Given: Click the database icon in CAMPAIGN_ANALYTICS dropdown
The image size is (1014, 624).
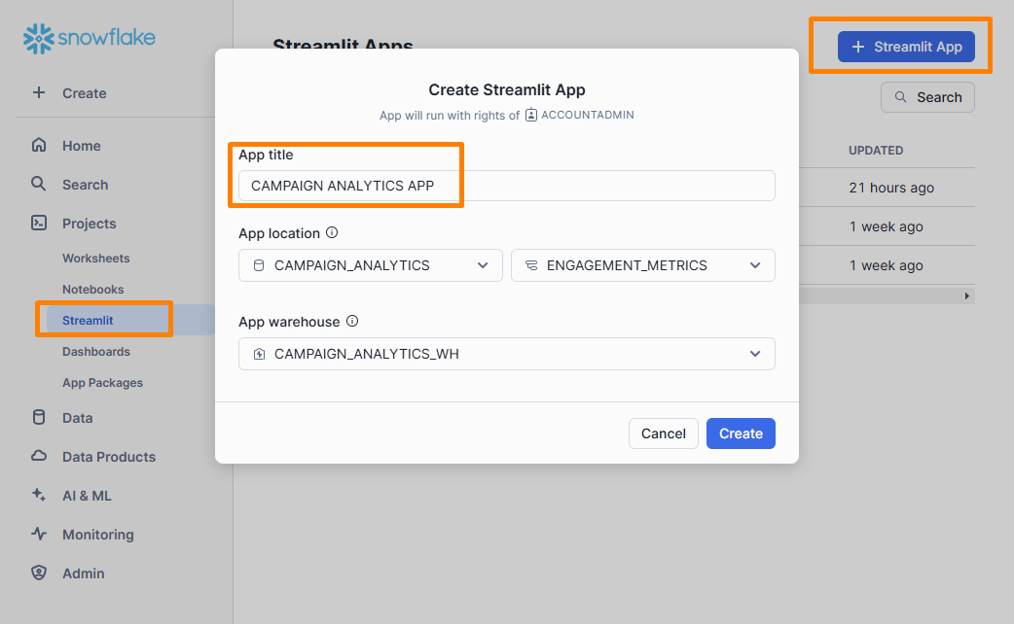Looking at the screenshot, I should coord(259,265).
